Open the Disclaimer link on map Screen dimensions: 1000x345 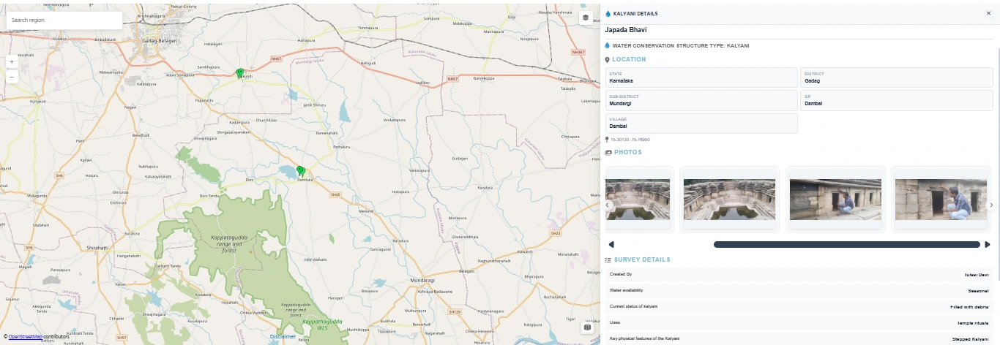point(283,336)
